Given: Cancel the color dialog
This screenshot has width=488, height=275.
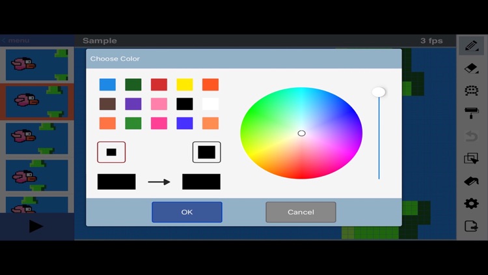Looking at the screenshot, I should click(x=301, y=212).
